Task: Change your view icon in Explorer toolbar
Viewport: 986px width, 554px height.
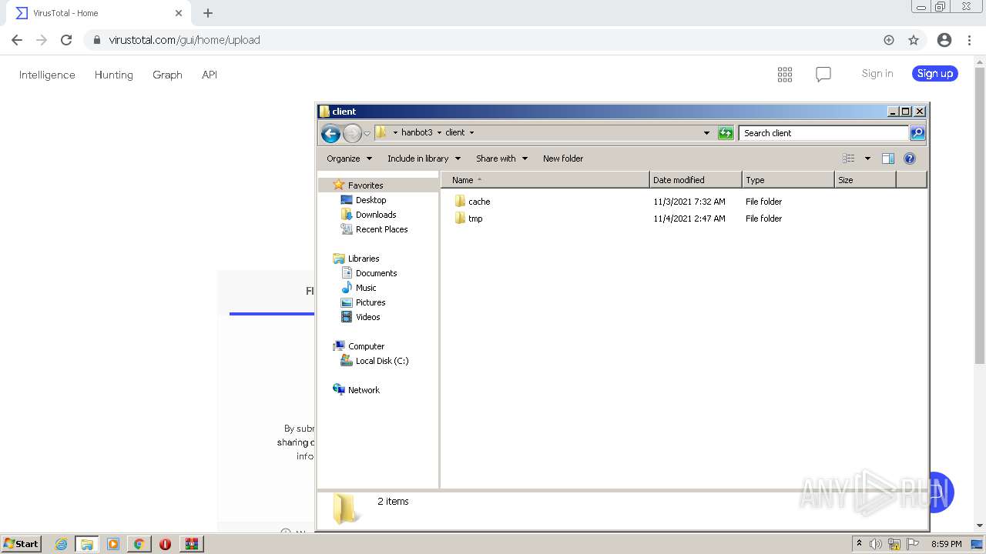Action: 849,159
